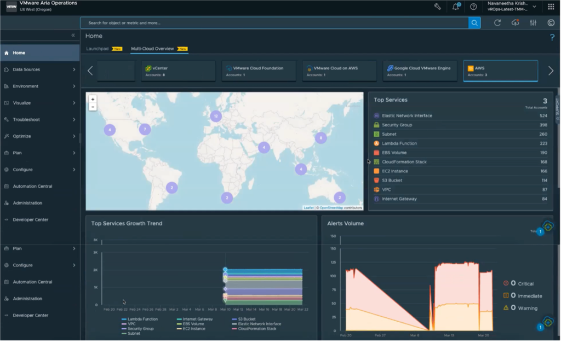The height and width of the screenshot is (343, 561).
Task: Click the Home house icon in sidebar
Action: coord(7,53)
